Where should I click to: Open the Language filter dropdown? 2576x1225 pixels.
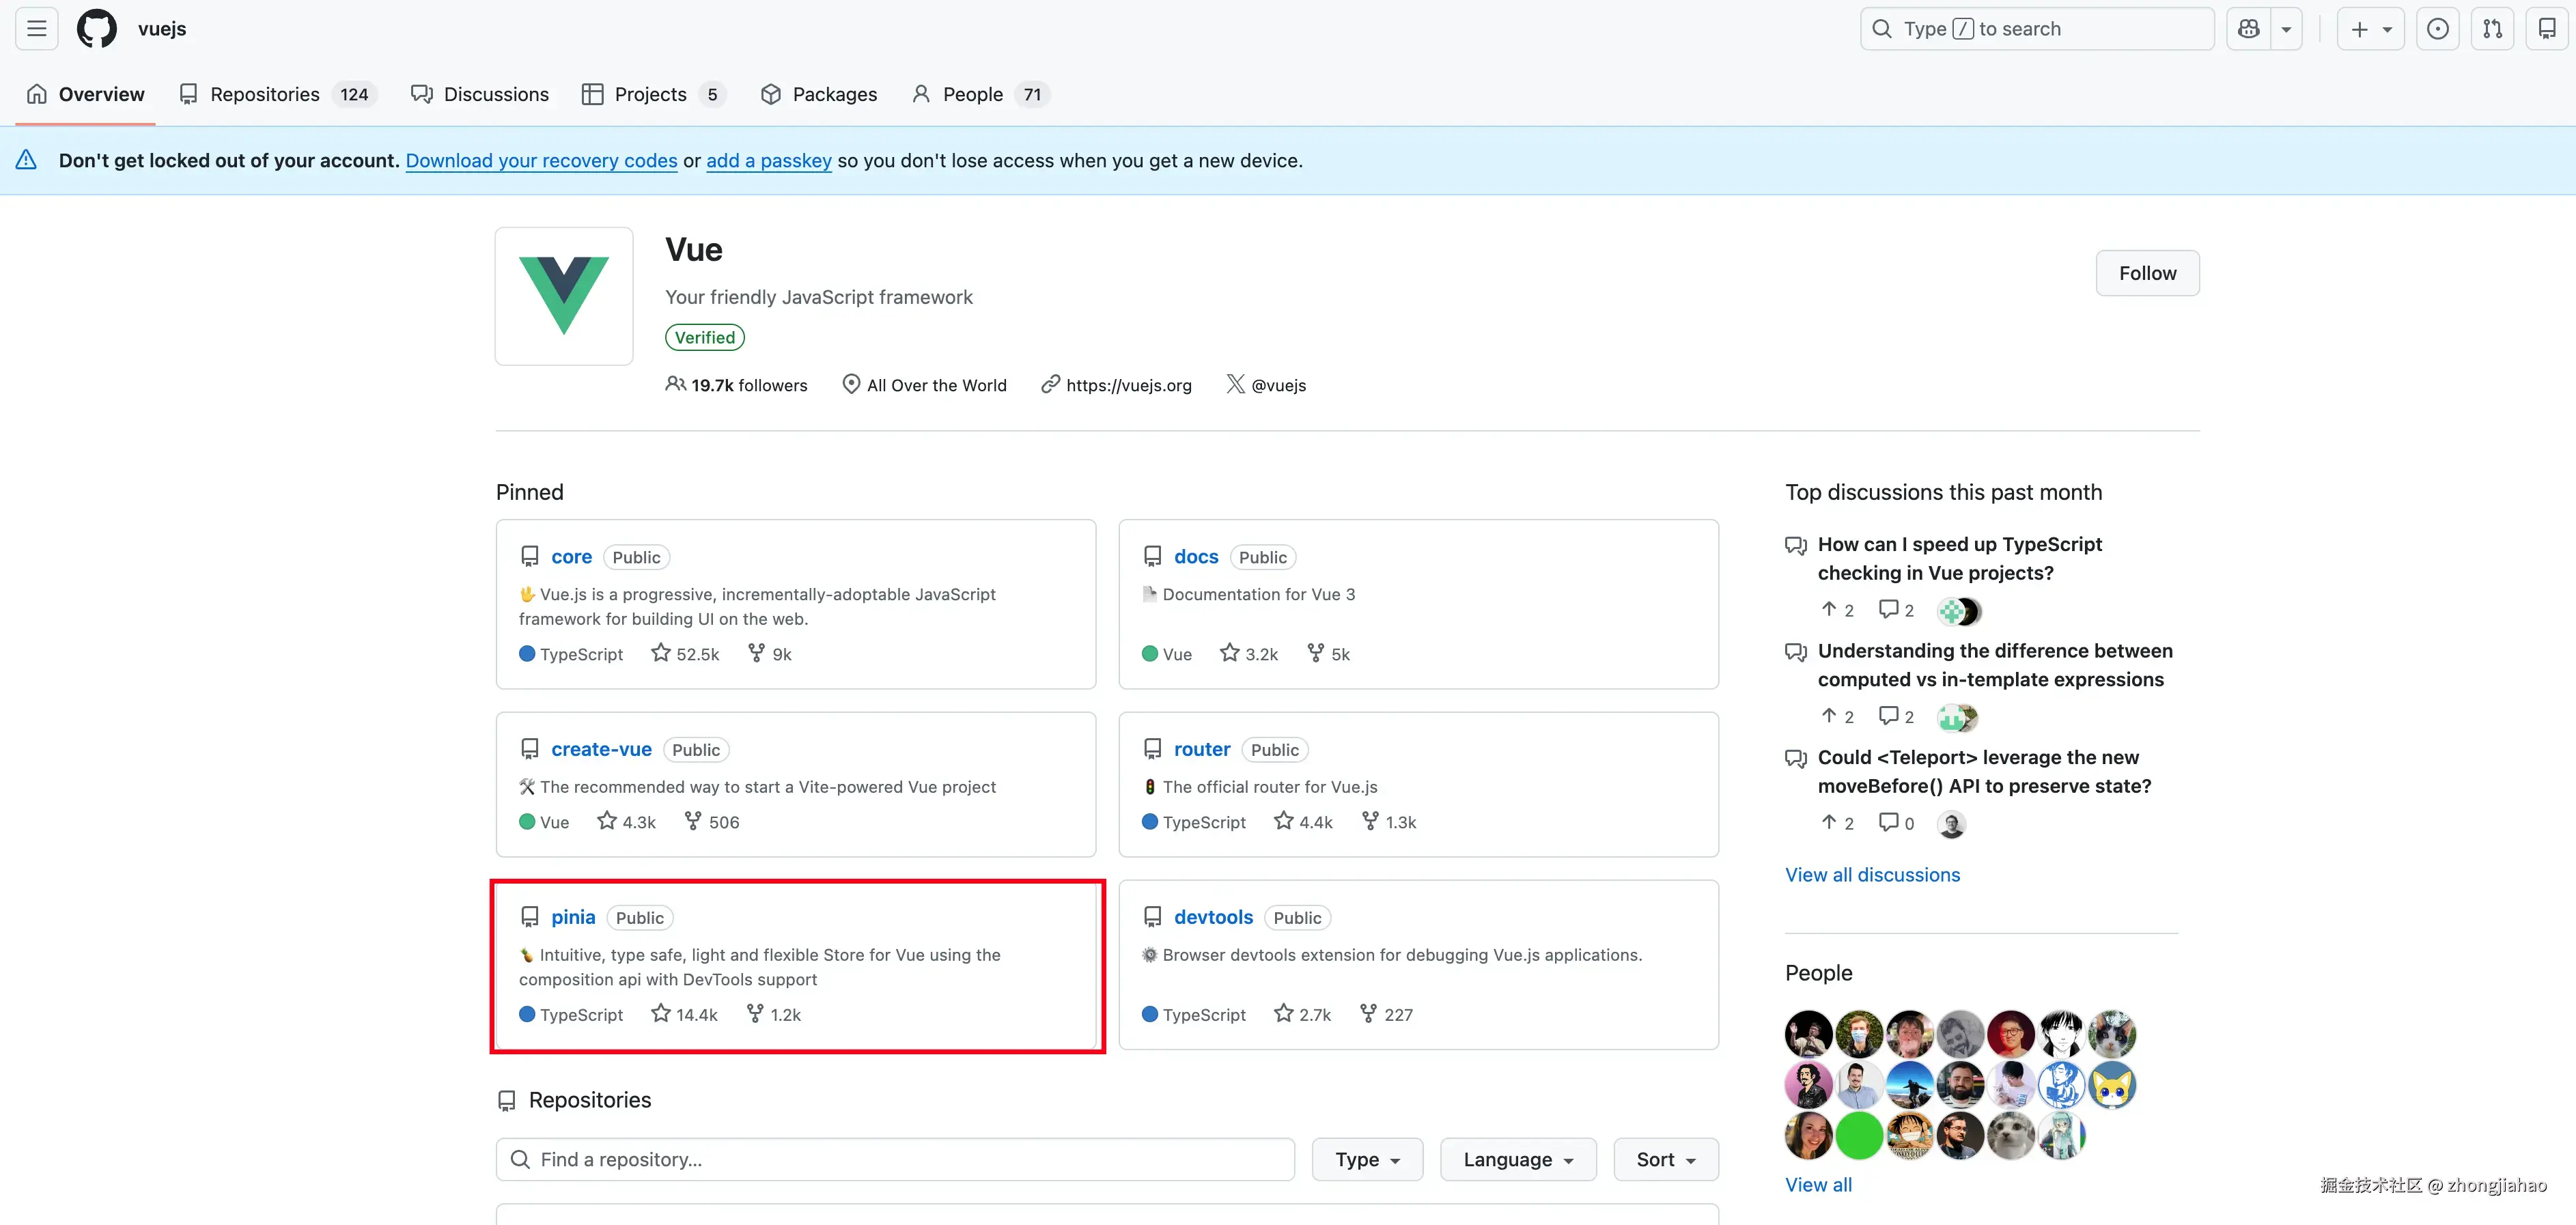[1517, 1159]
